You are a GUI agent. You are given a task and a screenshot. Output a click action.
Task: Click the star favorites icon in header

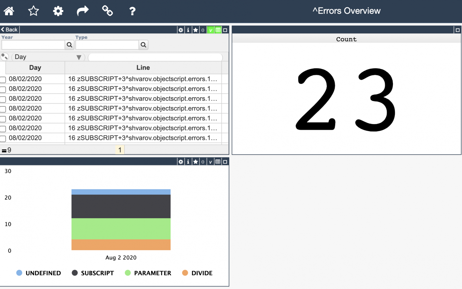33,11
